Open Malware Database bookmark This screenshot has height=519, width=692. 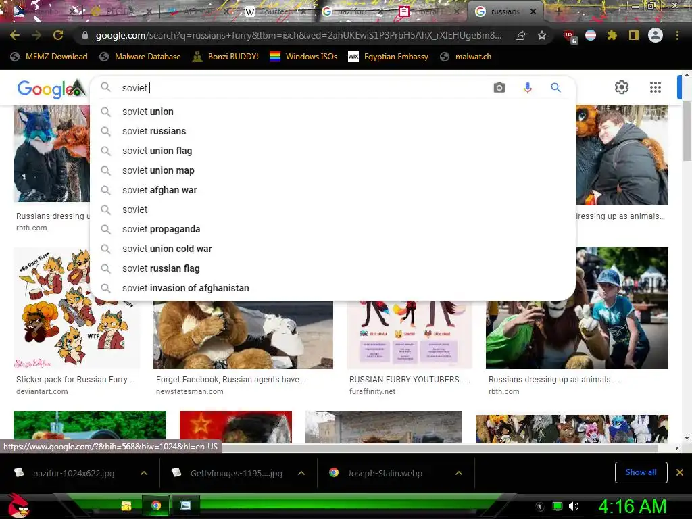point(141,57)
